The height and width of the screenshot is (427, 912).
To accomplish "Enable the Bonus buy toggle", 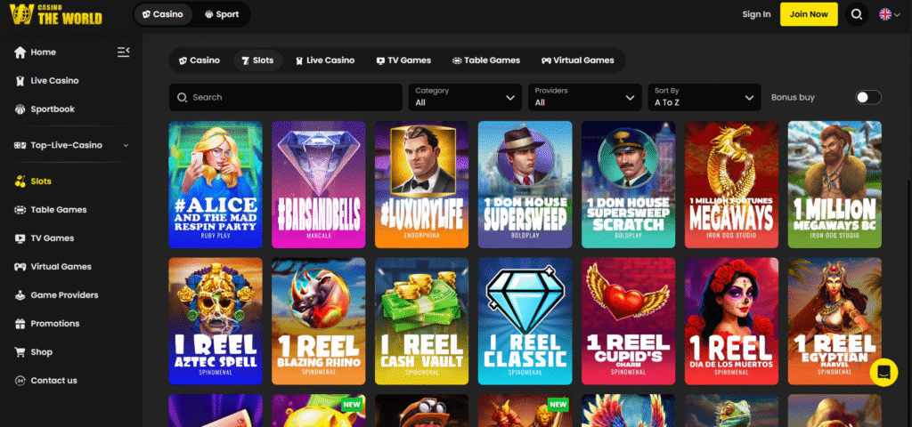I will click(x=867, y=98).
